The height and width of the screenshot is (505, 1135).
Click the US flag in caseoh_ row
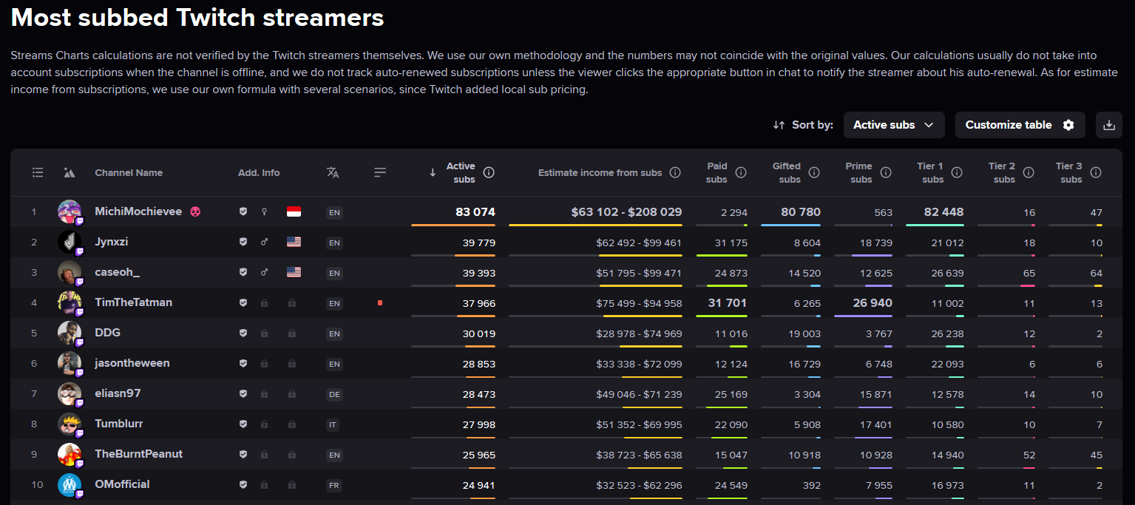(294, 272)
